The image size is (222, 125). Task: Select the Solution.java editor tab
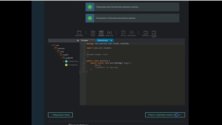point(103,41)
